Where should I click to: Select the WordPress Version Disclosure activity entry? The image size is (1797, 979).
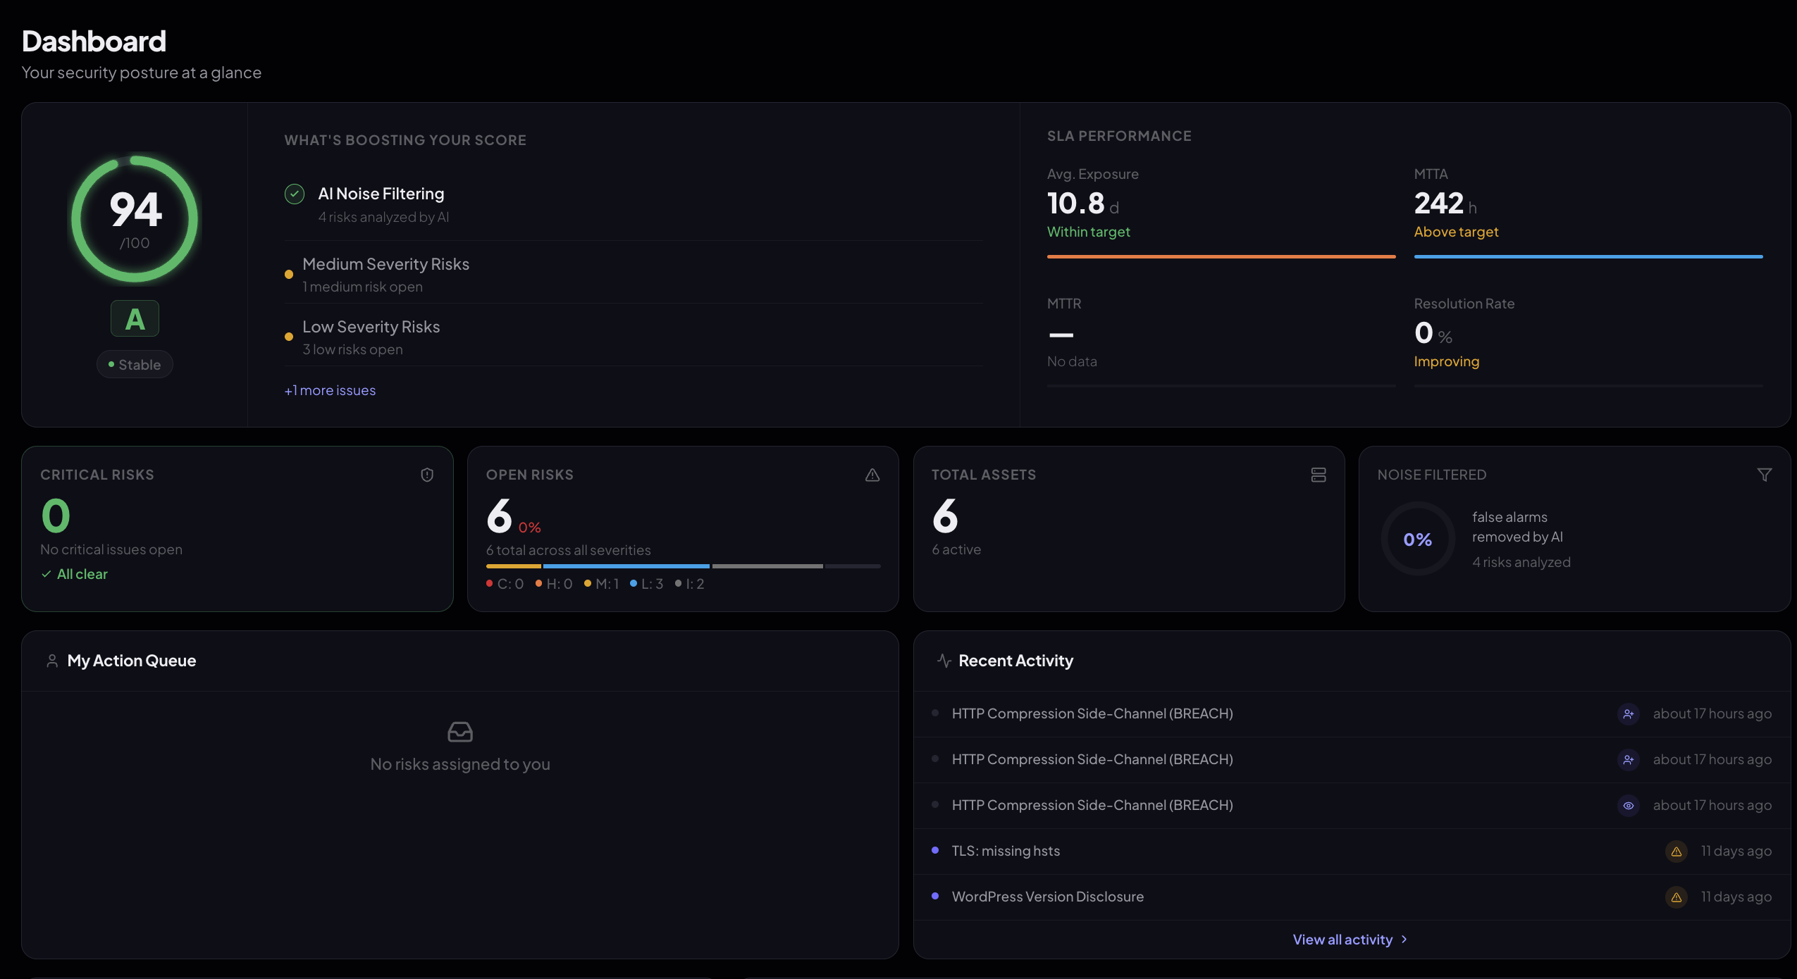(1047, 897)
